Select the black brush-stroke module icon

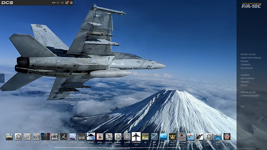point(199,137)
